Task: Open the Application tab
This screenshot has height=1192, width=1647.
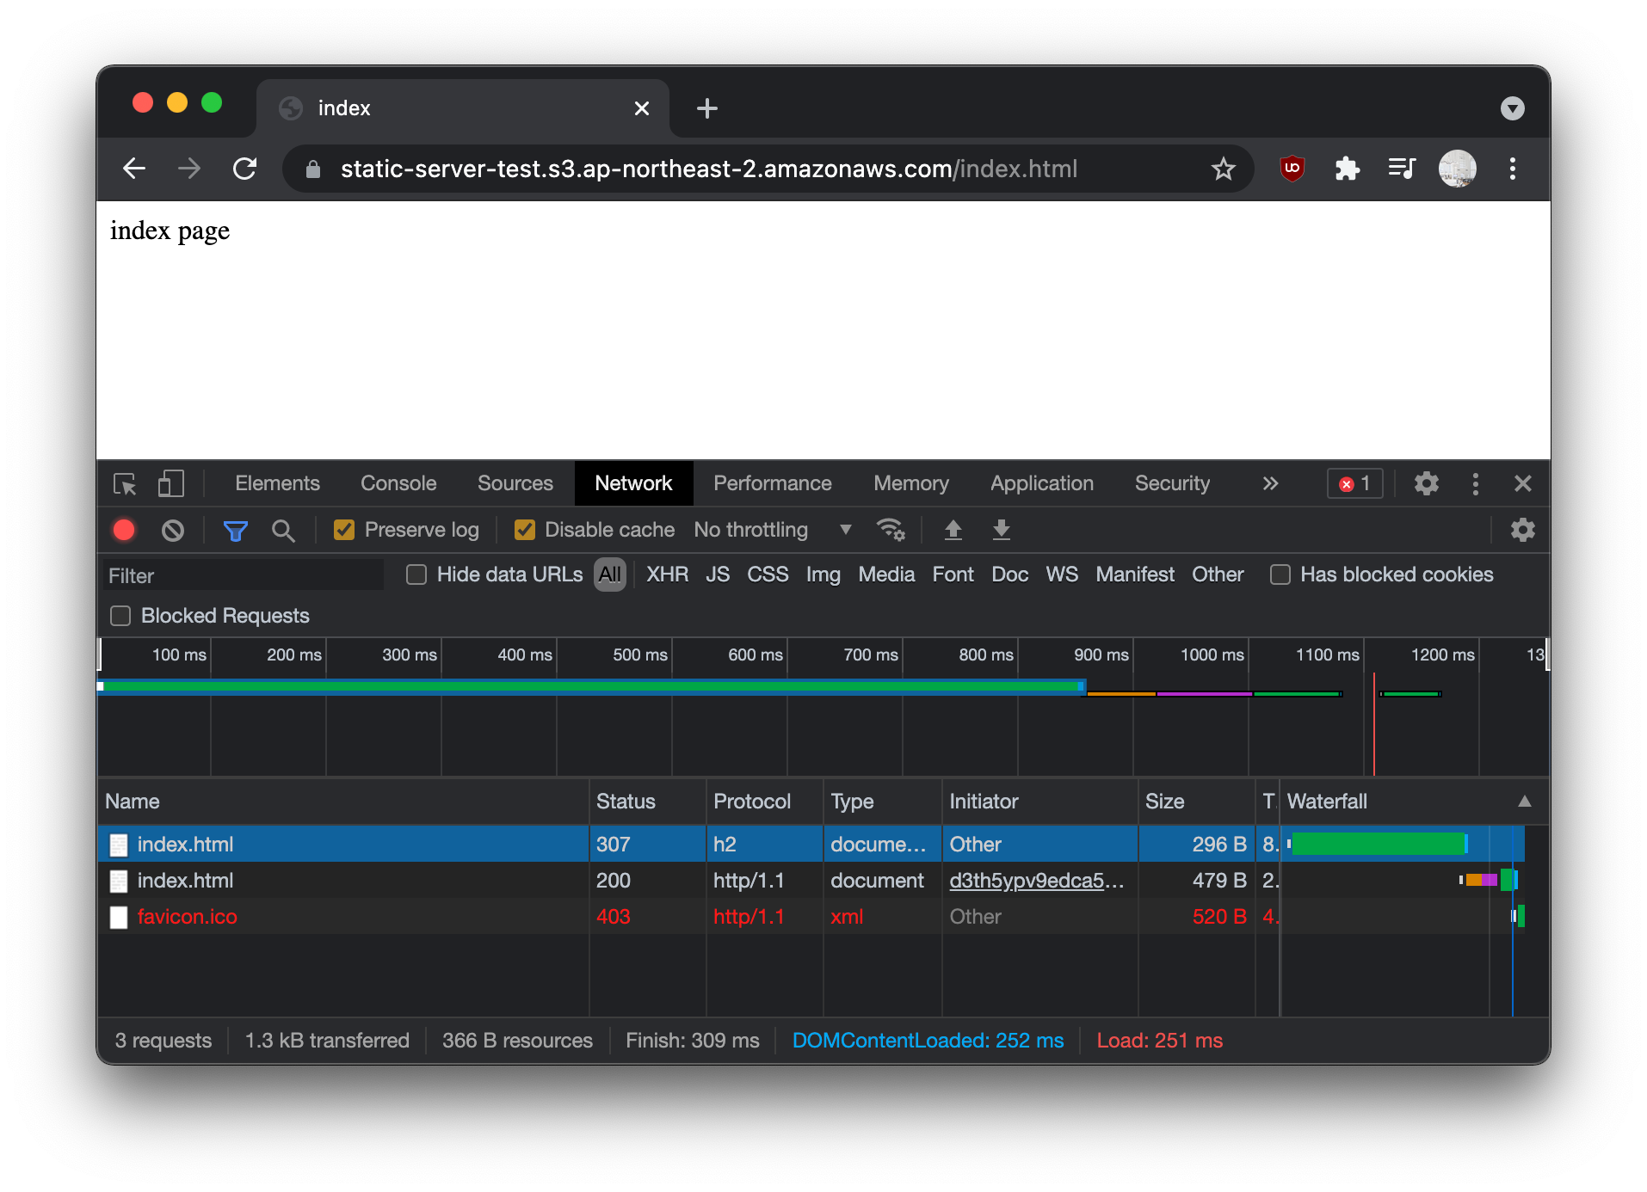Action: coord(1041,483)
